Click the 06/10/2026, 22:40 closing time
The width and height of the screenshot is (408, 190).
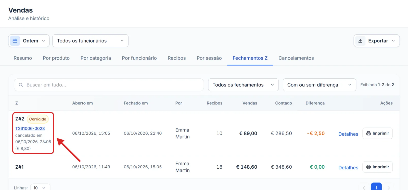click(x=143, y=133)
